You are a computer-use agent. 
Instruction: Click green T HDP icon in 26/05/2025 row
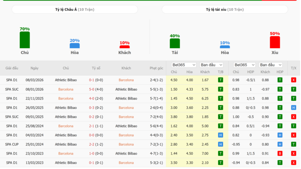click(280, 108)
